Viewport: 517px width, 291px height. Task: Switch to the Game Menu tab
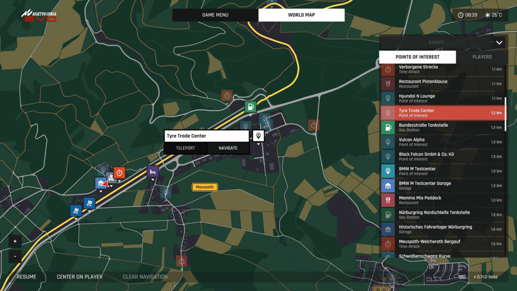(215, 15)
